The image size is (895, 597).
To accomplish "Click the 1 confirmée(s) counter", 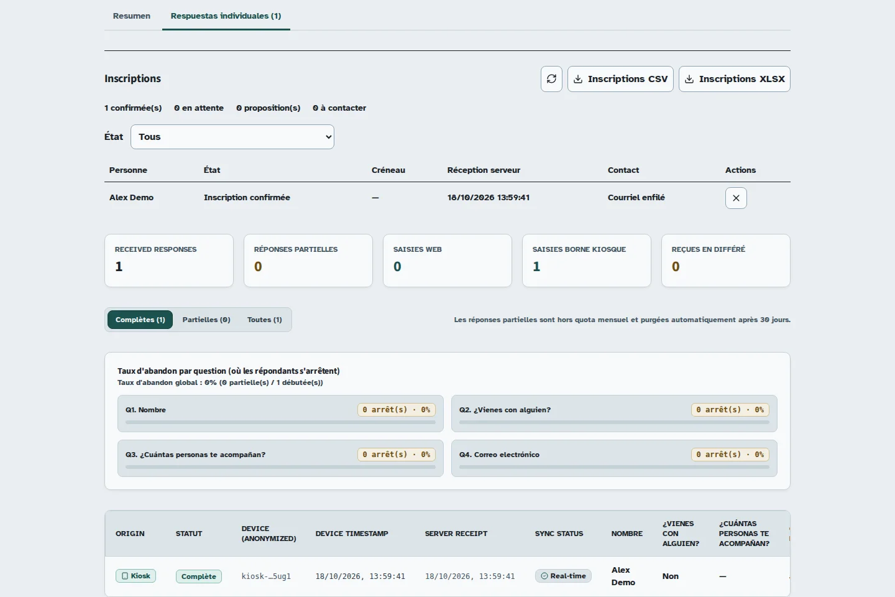I will coord(133,108).
